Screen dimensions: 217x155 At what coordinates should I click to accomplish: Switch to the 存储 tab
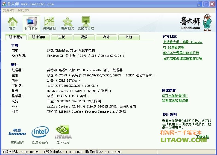106,37
